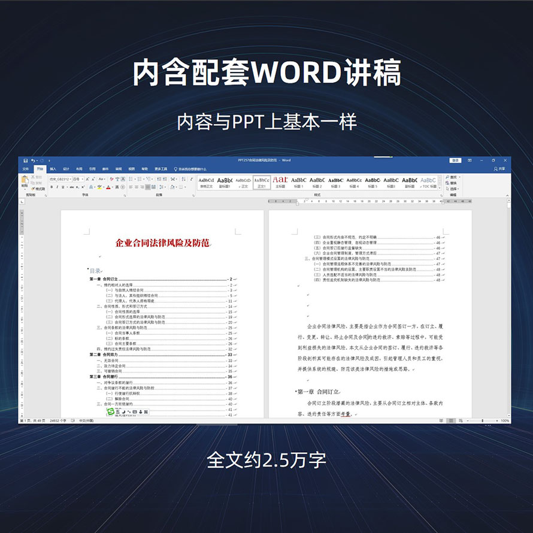Image resolution: width=533 pixels, height=533 pixels.
Task: Apply the TOC 标题 style
Action: [428, 183]
